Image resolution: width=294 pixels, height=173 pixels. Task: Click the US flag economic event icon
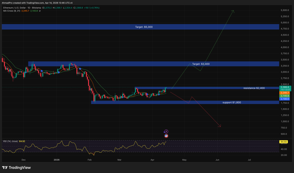point(166,136)
